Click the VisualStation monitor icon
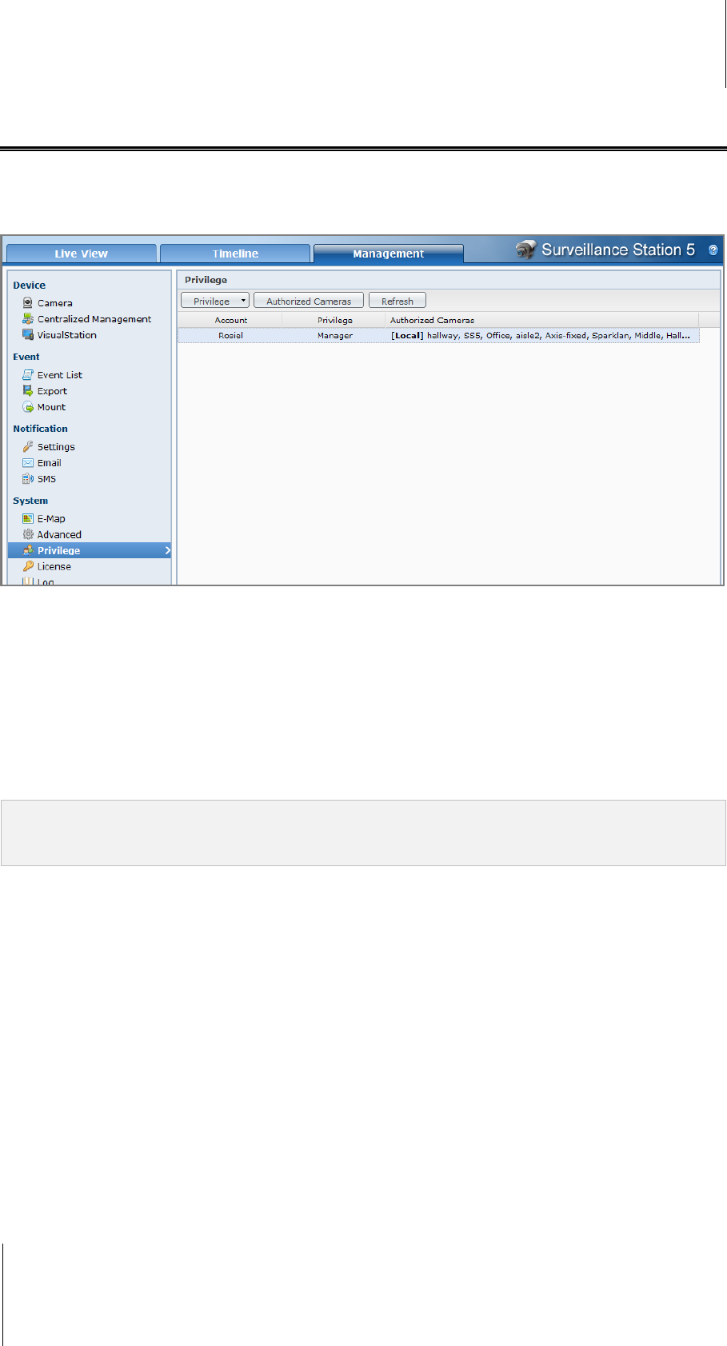Screen dimensions: 727x1346 point(28,335)
